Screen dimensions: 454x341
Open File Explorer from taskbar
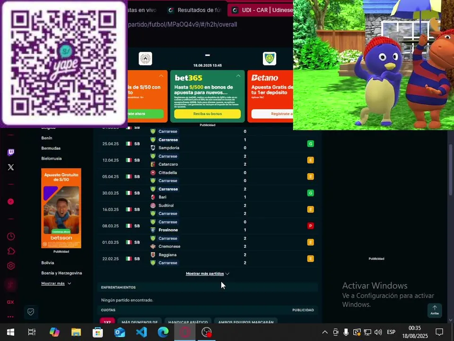(76, 332)
